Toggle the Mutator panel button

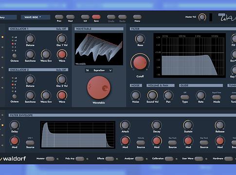click(50, 158)
